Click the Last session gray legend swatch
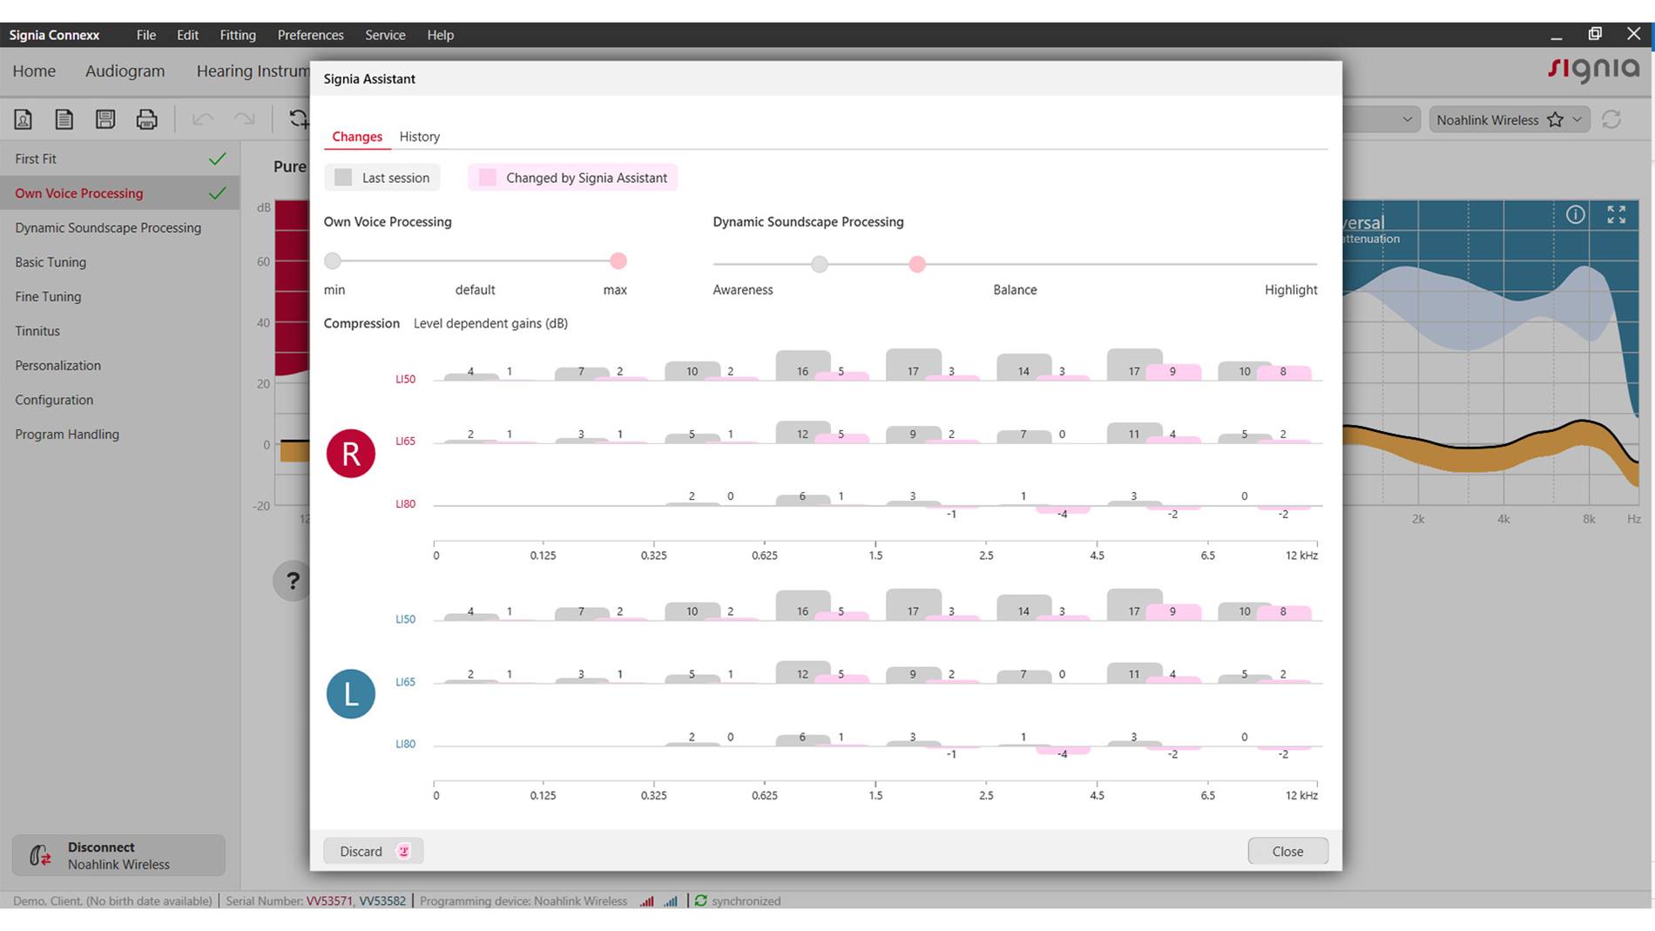1655x931 pixels. (x=343, y=178)
